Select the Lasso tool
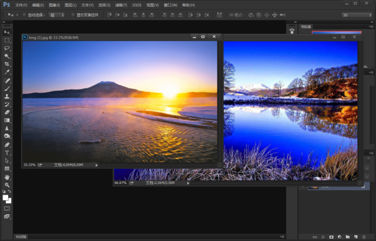This screenshot has height=241, width=376. [x=7, y=48]
